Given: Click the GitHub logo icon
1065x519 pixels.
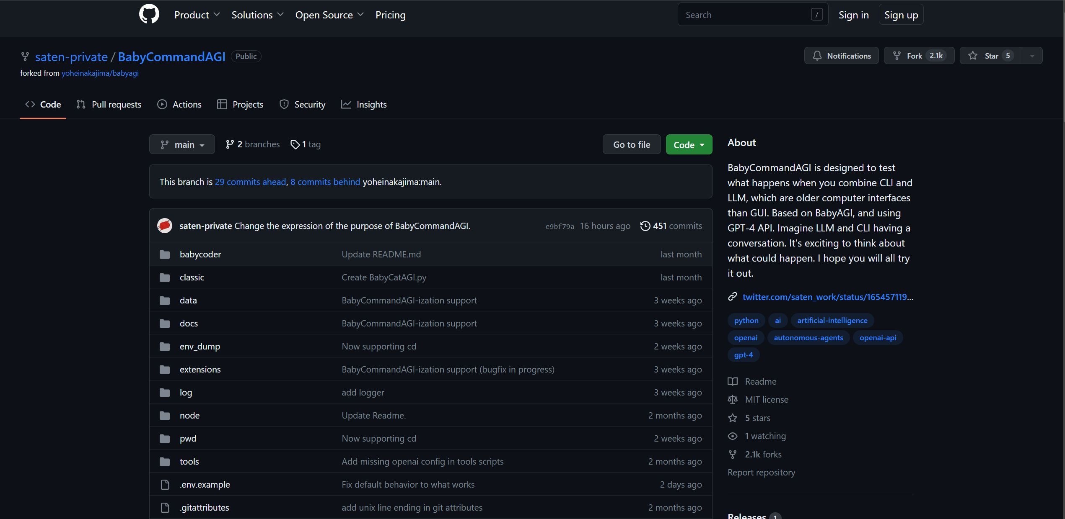Looking at the screenshot, I should (149, 14).
